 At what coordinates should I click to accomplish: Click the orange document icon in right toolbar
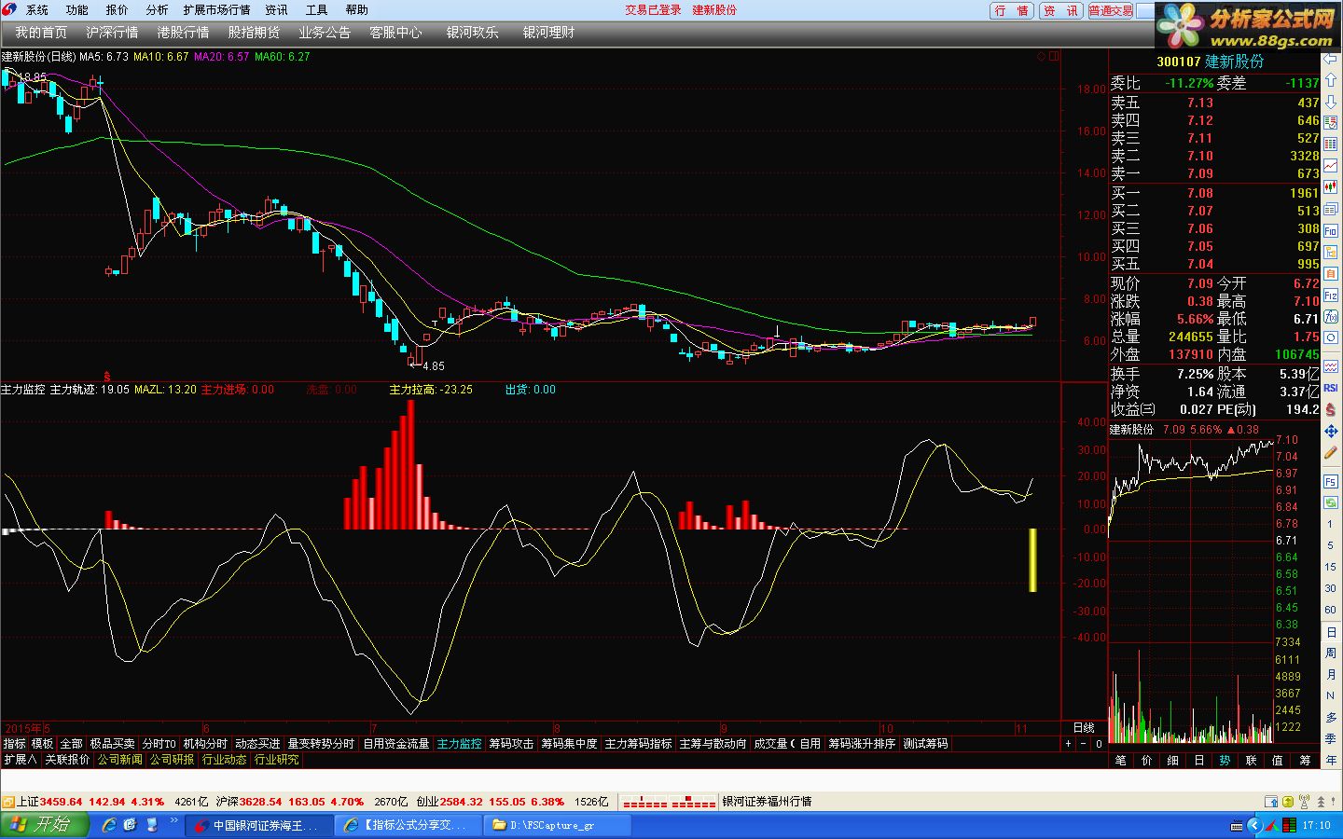click(1331, 274)
